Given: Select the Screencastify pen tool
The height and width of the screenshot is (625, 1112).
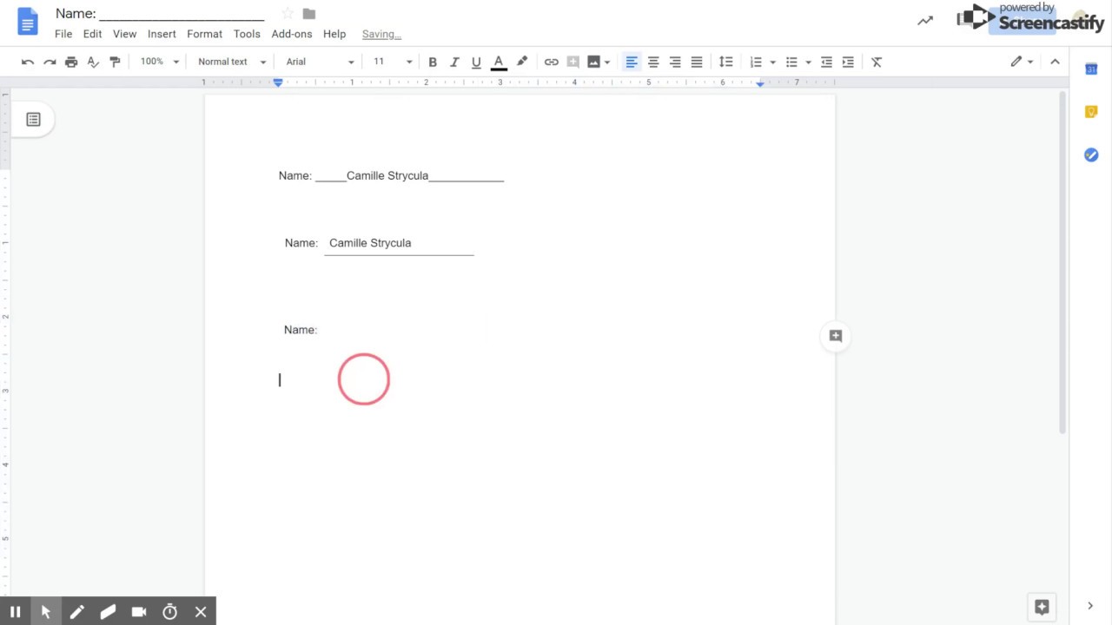Looking at the screenshot, I should pyautogui.click(x=76, y=612).
